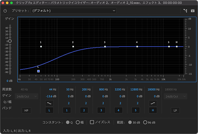
Task: Click the delete preset icon at top right
Action: 192,11
